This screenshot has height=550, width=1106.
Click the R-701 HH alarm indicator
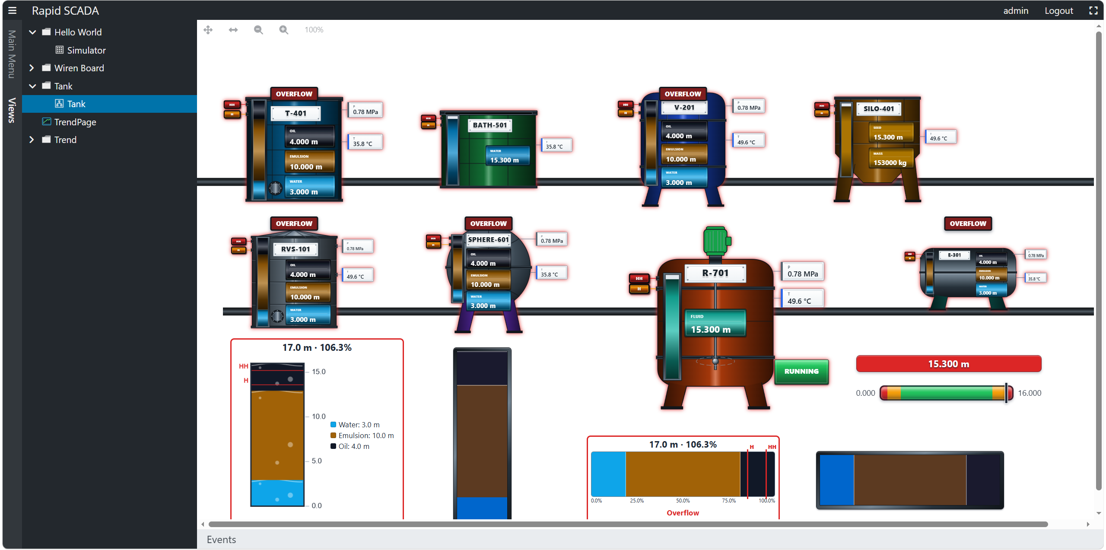[639, 279]
